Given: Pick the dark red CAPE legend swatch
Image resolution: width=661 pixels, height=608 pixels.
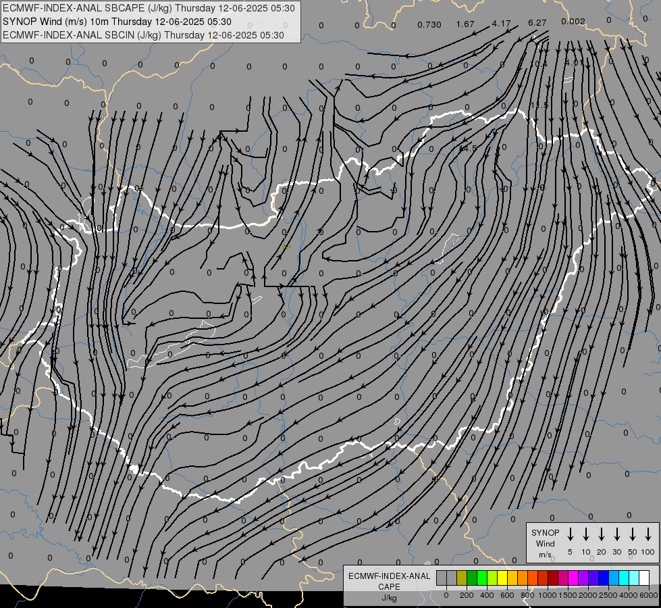Looking at the screenshot, I should (x=553, y=578).
